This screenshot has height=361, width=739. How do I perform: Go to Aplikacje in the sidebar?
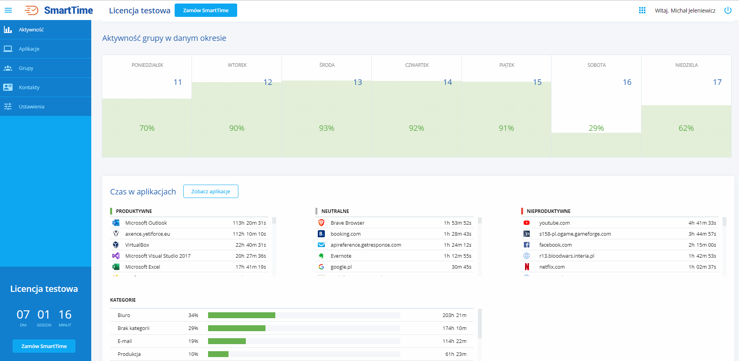[x=29, y=49]
